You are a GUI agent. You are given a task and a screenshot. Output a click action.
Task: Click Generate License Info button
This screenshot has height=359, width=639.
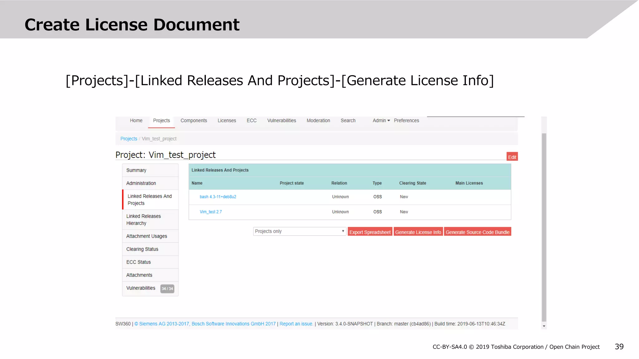tap(418, 232)
